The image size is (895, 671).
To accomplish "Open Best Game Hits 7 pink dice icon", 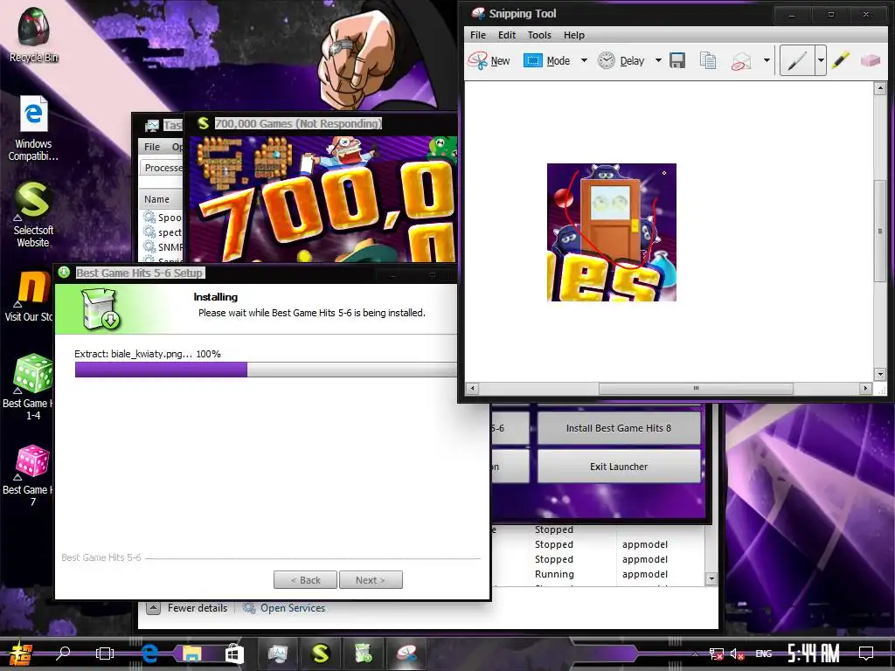I will (30, 475).
